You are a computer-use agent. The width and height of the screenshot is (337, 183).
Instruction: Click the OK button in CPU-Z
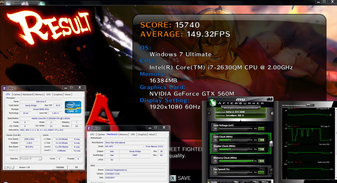pyautogui.click(x=76, y=167)
